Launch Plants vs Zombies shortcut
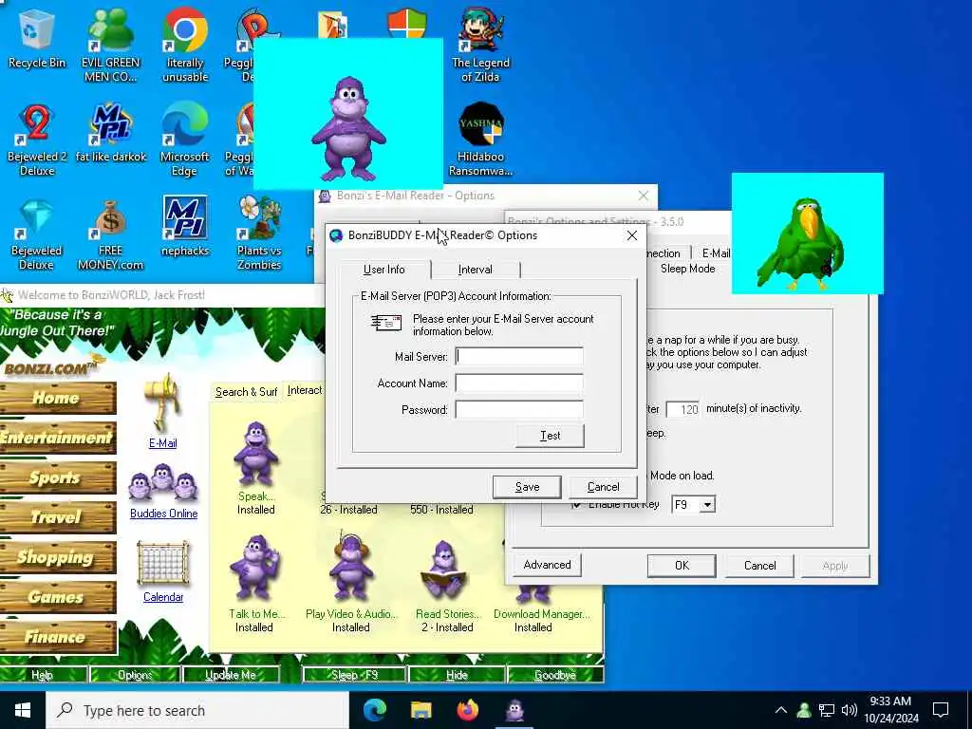This screenshot has height=729, width=972. (259, 234)
